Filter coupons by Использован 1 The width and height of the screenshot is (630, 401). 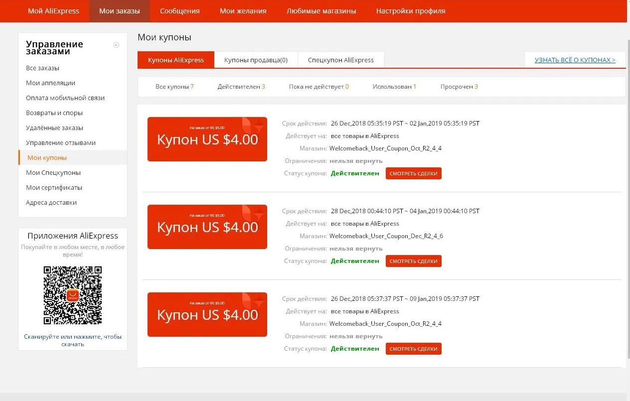tap(394, 87)
